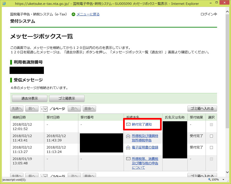This screenshot has height=184, width=231.
Task: Click the envelope icon beside 納付完了通知
Action: [x=128, y=125]
